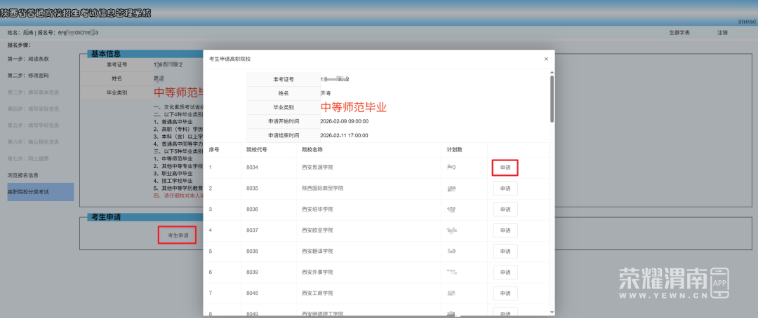Click the dialog's vertical scrollbar thumb

(551, 98)
